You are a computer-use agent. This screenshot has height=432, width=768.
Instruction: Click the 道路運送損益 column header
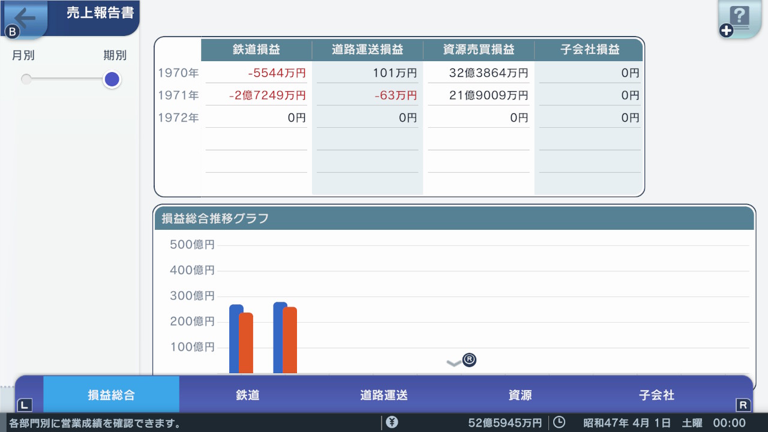tap(367, 50)
